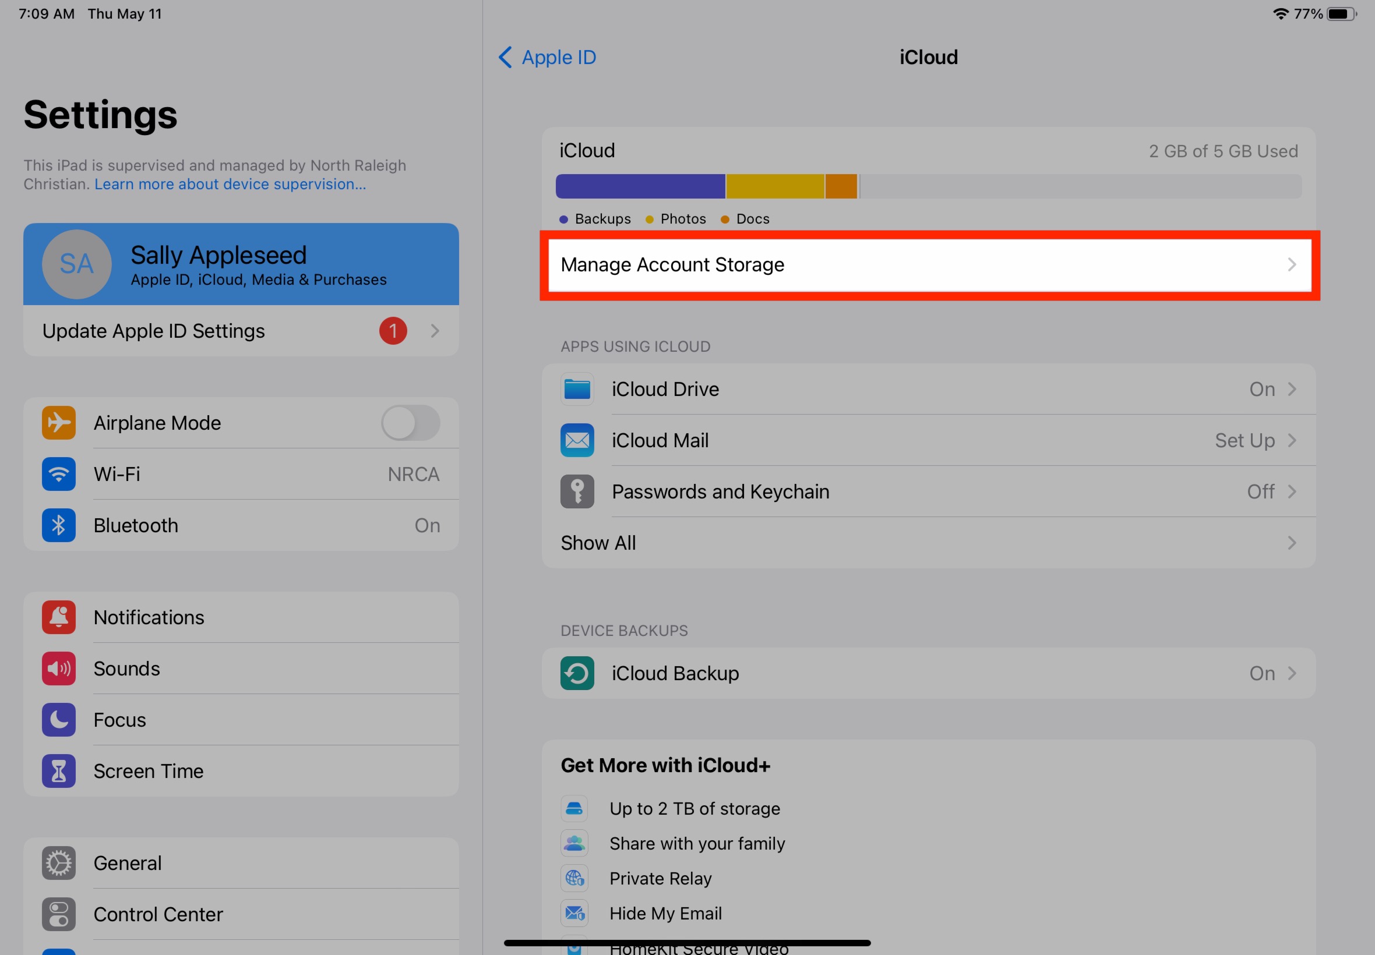Screen dimensions: 1375x955
Task: Tap the Wi-Fi status bar indicator
Action: [x=1281, y=14]
